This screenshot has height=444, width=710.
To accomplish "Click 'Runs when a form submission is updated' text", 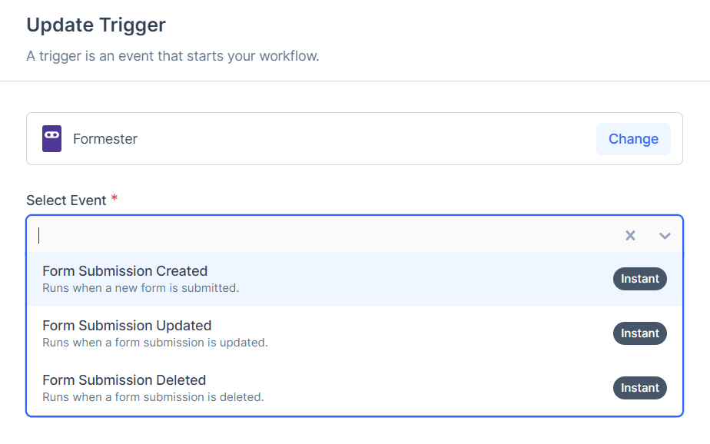I will coord(154,343).
